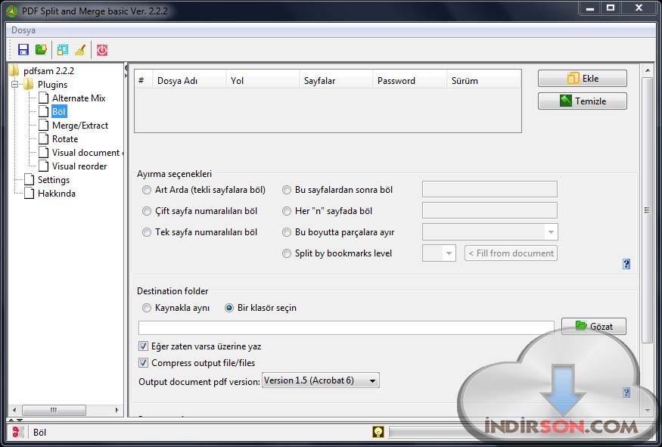Click the toolbar copy-windows icon beside the broom

tap(63, 50)
